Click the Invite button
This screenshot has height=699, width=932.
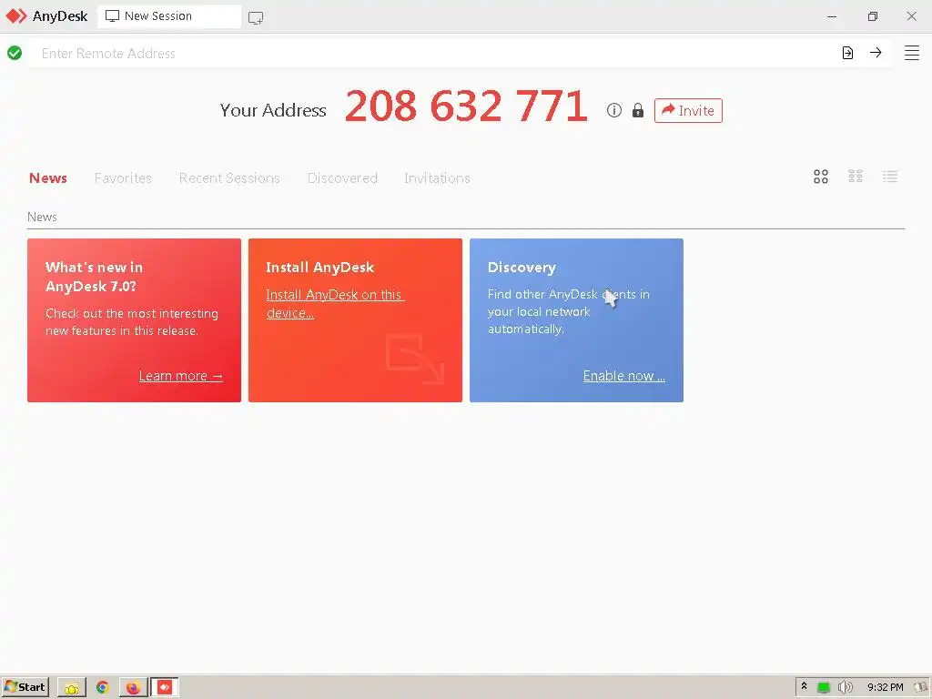pyautogui.click(x=688, y=110)
